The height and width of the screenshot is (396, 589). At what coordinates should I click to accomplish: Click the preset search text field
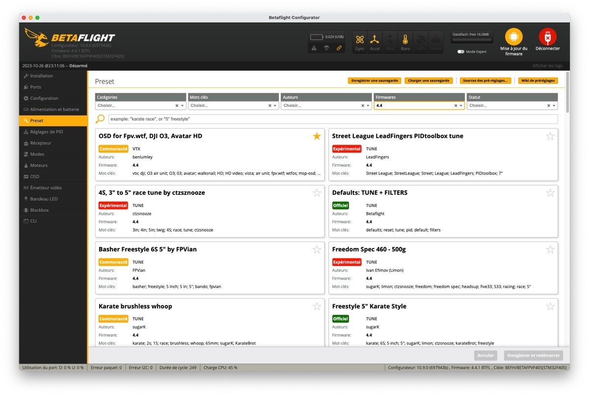pyautogui.click(x=333, y=119)
